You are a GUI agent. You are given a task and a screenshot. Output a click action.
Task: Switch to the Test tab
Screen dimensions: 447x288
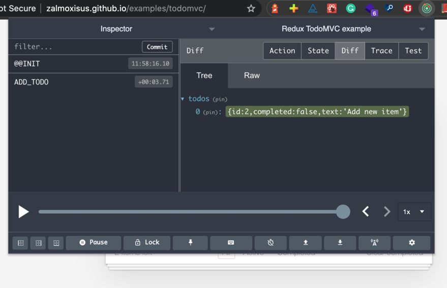coord(413,51)
